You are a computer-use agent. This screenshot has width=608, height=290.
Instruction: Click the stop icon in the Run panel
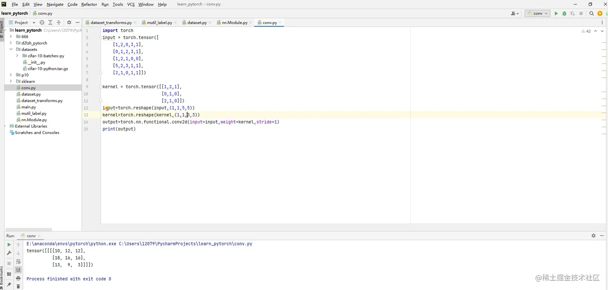tap(9, 263)
